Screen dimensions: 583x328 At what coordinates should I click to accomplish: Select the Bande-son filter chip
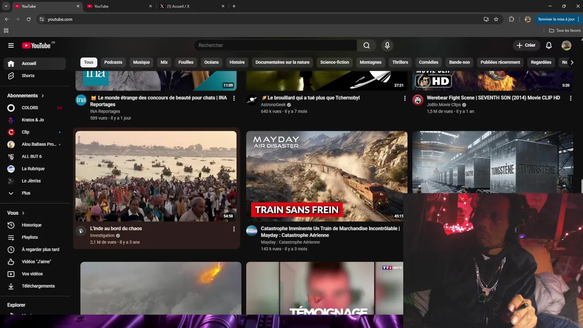[x=460, y=62]
